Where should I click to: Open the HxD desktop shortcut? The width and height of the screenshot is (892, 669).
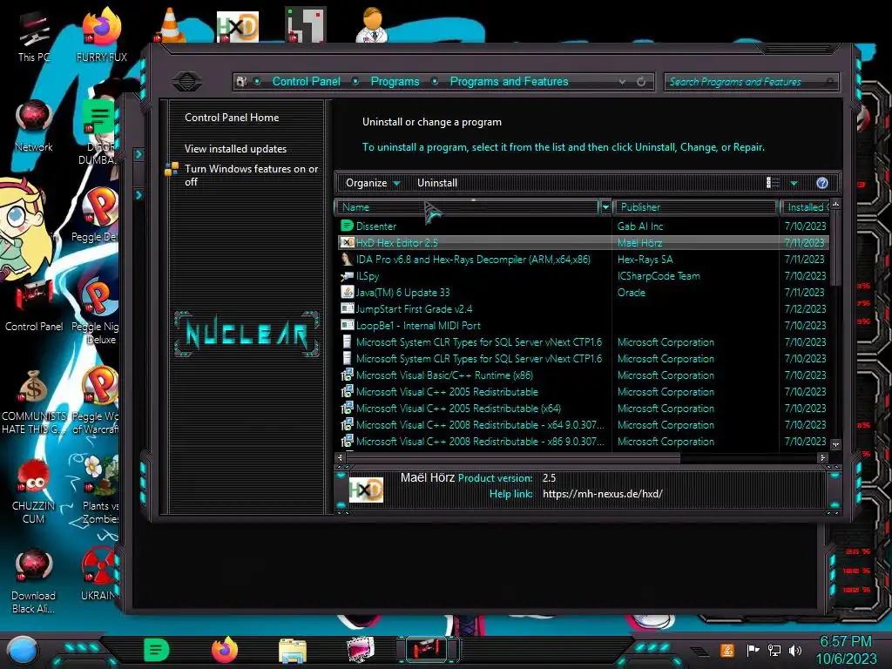pyautogui.click(x=238, y=26)
